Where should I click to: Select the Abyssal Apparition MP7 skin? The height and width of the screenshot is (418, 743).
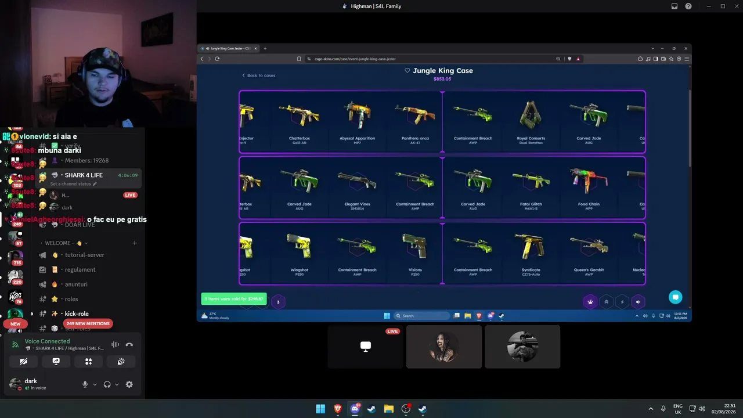tap(357, 121)
